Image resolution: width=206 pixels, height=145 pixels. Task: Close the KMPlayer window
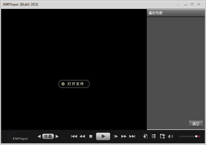(199, 4)
